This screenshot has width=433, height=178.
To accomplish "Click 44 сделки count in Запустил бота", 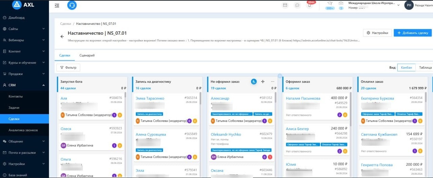I will [68, 88].
